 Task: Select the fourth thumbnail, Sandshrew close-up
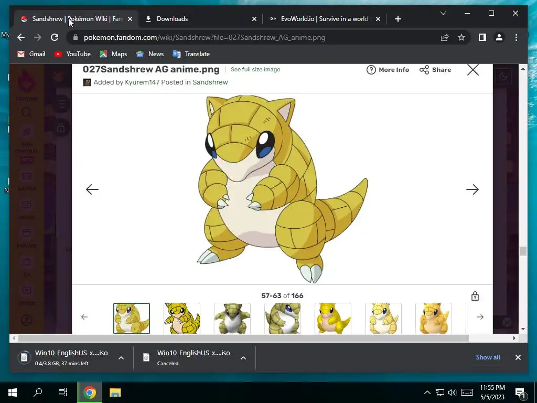tap(283, 318)
